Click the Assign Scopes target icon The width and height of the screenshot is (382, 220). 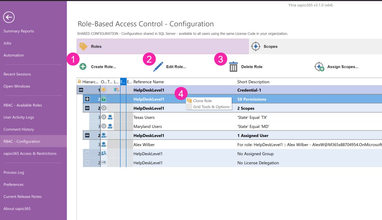coord(319,67)
